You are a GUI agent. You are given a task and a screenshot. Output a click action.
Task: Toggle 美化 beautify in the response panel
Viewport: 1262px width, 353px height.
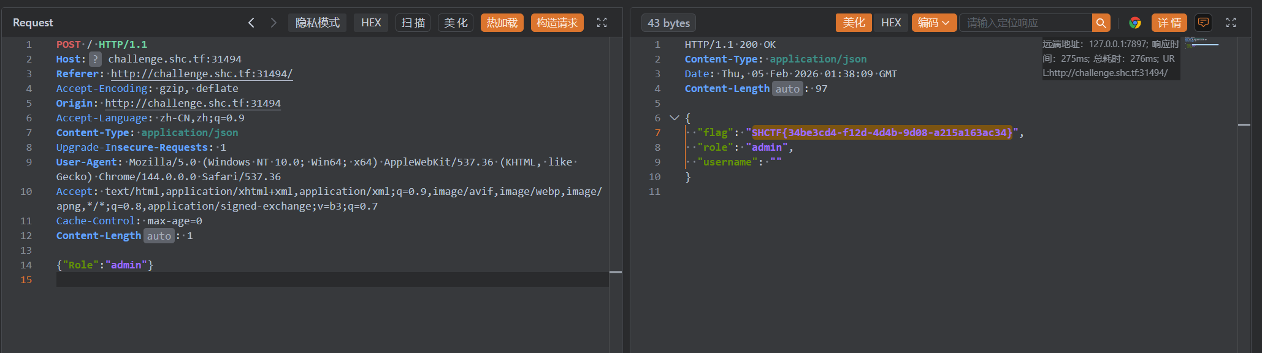[x=854, y=23]
